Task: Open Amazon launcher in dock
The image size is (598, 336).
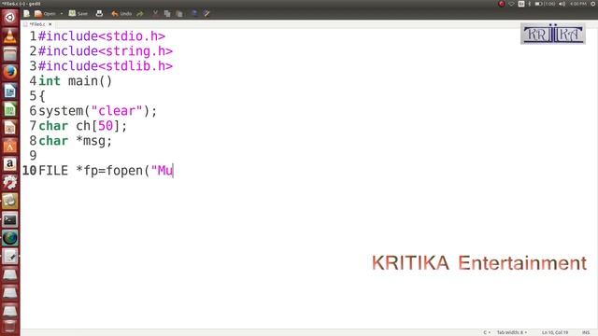Action: (x=10, y=164)
